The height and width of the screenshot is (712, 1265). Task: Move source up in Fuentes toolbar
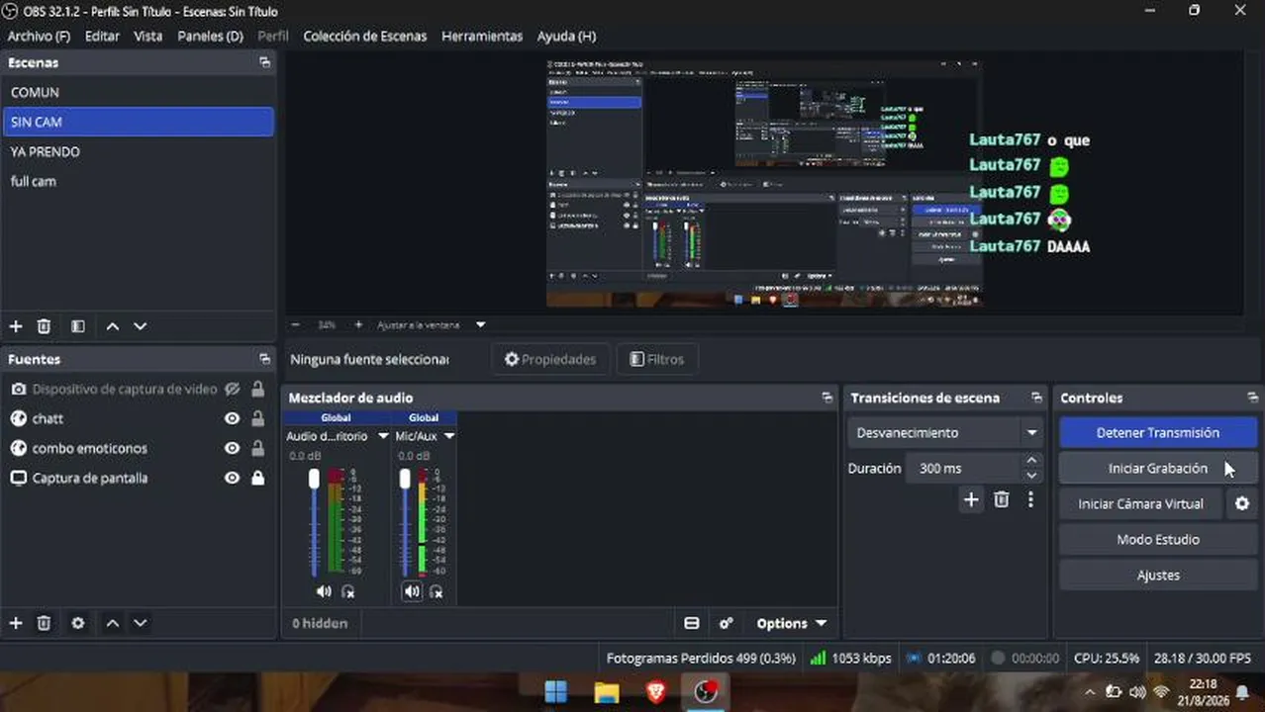click(x=113, y=623)
